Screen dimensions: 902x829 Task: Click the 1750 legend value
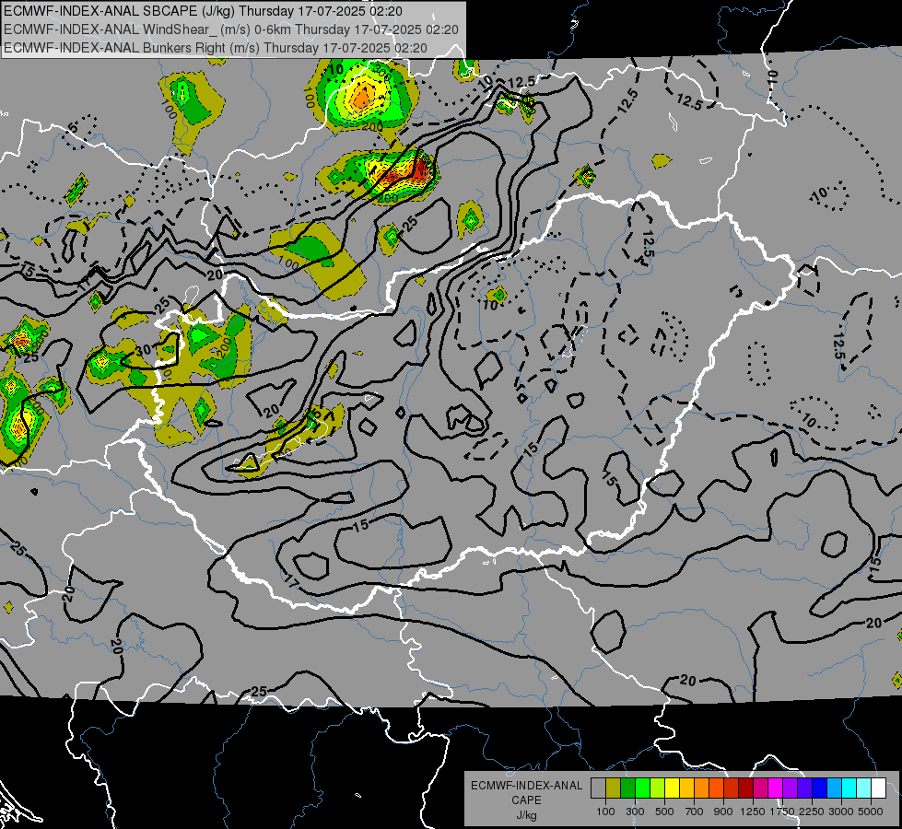782,811
